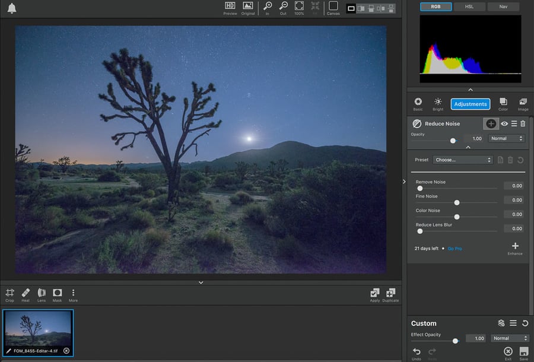Image resolution: width=534 pixels, height=362 pixels.
Task: Click the Apply button
Action: pos(374,295)
